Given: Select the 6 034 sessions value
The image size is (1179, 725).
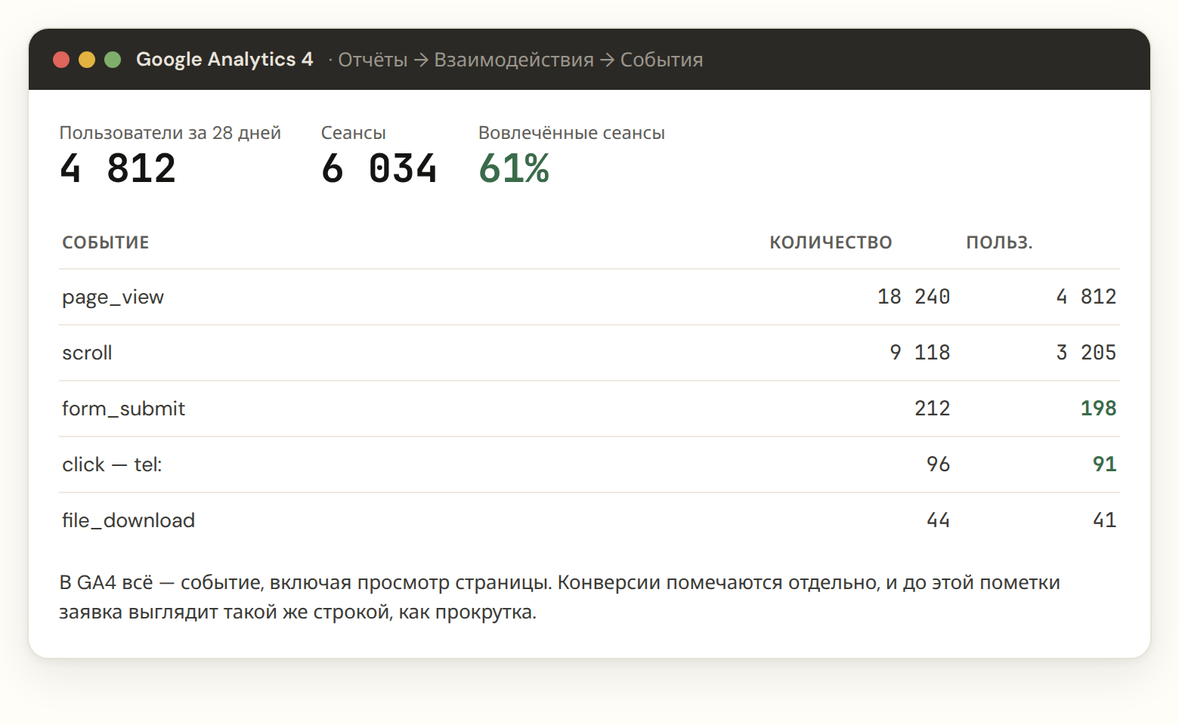Looking at the screenshot, I should (379, 168).
